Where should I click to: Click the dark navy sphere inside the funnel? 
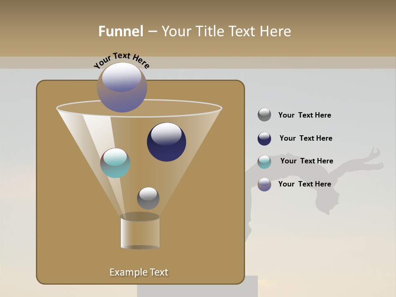pyautogui.click(x=166, y=142)
